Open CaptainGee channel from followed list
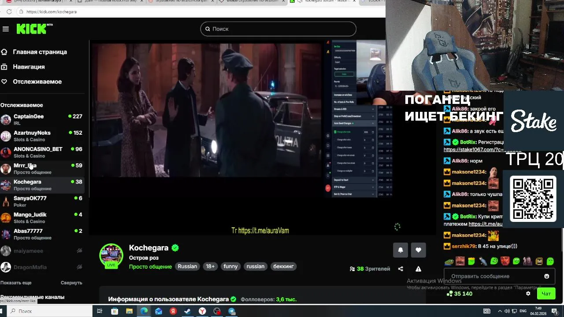564x317 pixels. [x=42, y=119]
